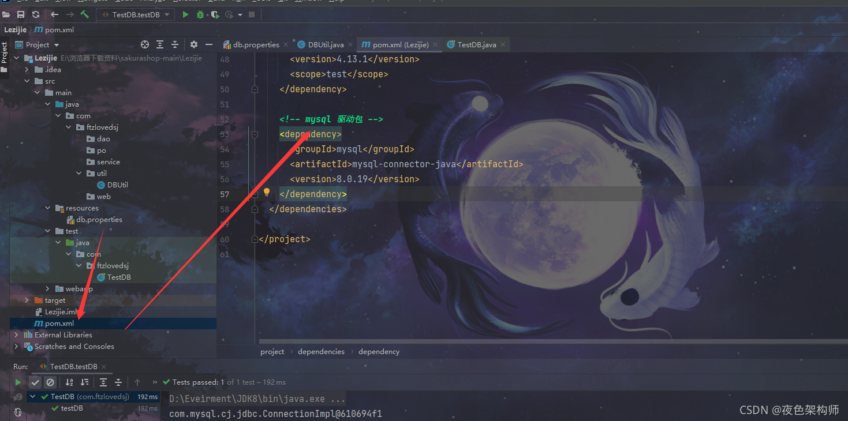Run with coverage using the shield icon
Viewport: 848px width, 421px height.
pos(215,14)
